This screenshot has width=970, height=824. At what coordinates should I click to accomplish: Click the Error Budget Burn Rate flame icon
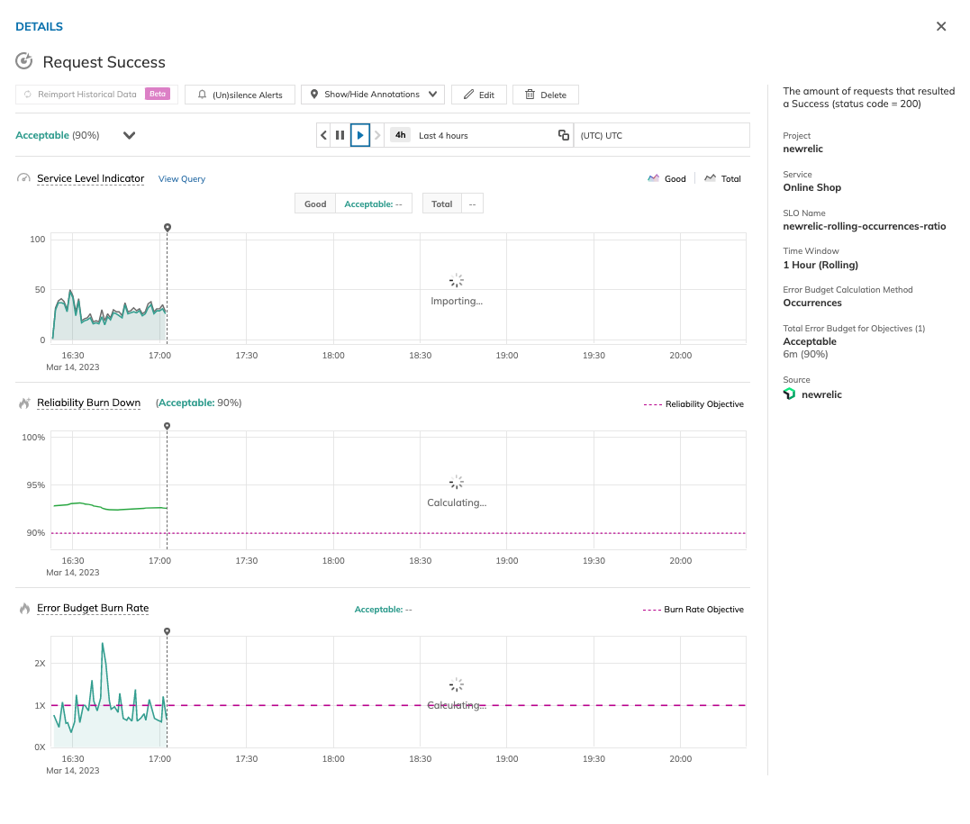(24, 609)
